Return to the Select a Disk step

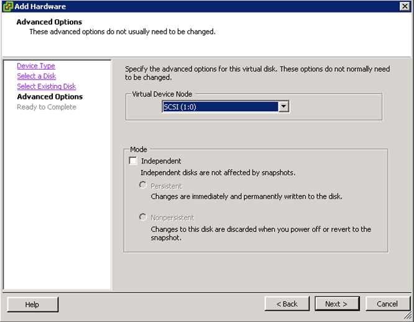37,76
